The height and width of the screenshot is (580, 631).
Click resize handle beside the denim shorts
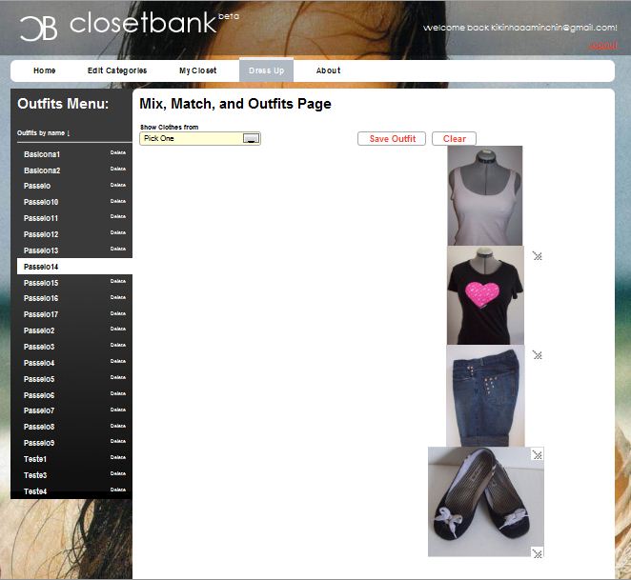[538, 354]
